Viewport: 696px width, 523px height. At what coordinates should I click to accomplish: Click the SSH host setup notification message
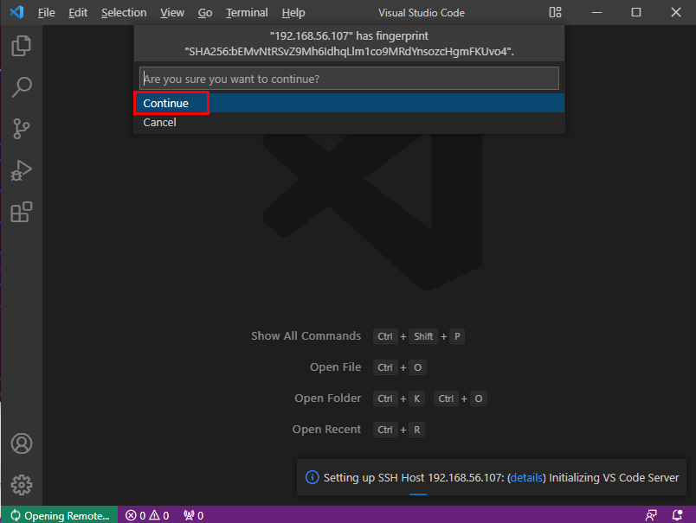coord(501,477)
